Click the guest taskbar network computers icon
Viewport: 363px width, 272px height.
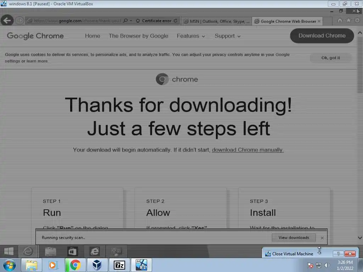[x=116, y=251]
